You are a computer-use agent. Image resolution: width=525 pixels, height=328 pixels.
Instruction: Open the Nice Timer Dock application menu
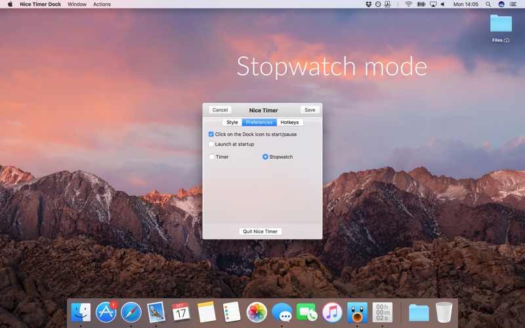tap(41, 5)
